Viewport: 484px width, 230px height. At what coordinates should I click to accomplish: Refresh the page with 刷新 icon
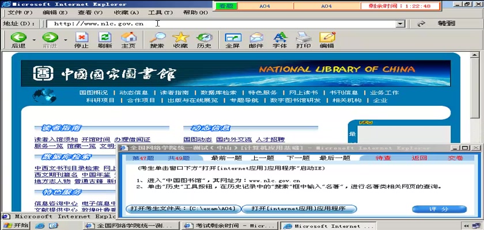105,37
